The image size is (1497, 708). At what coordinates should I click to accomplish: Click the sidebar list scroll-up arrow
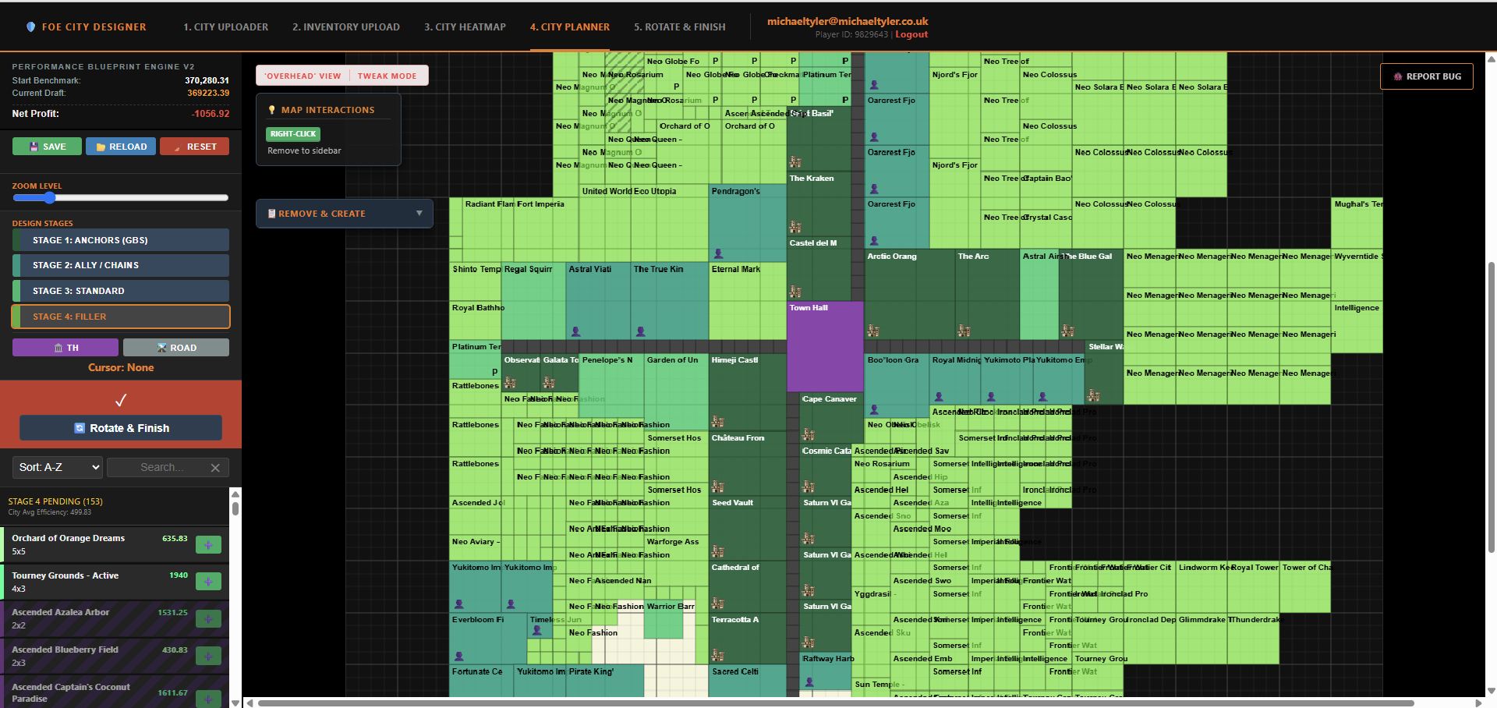pos(235,494)
